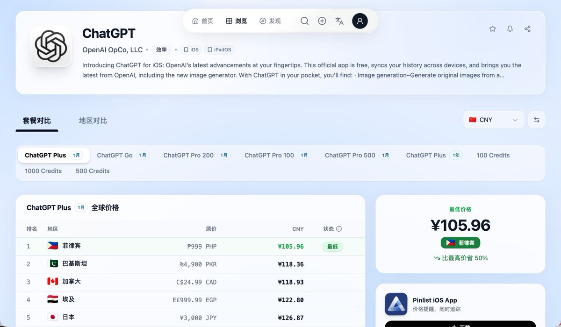Click the ¥3,000 JPY original price
This screenshot has height=327, width=561.
[198, 318]
